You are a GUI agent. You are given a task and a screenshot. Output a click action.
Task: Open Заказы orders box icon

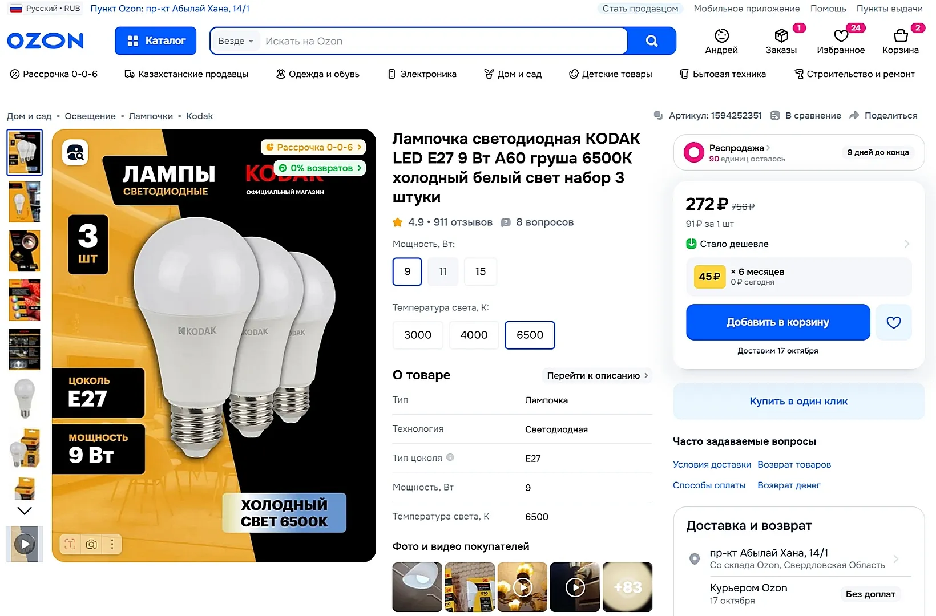(781, 37)
